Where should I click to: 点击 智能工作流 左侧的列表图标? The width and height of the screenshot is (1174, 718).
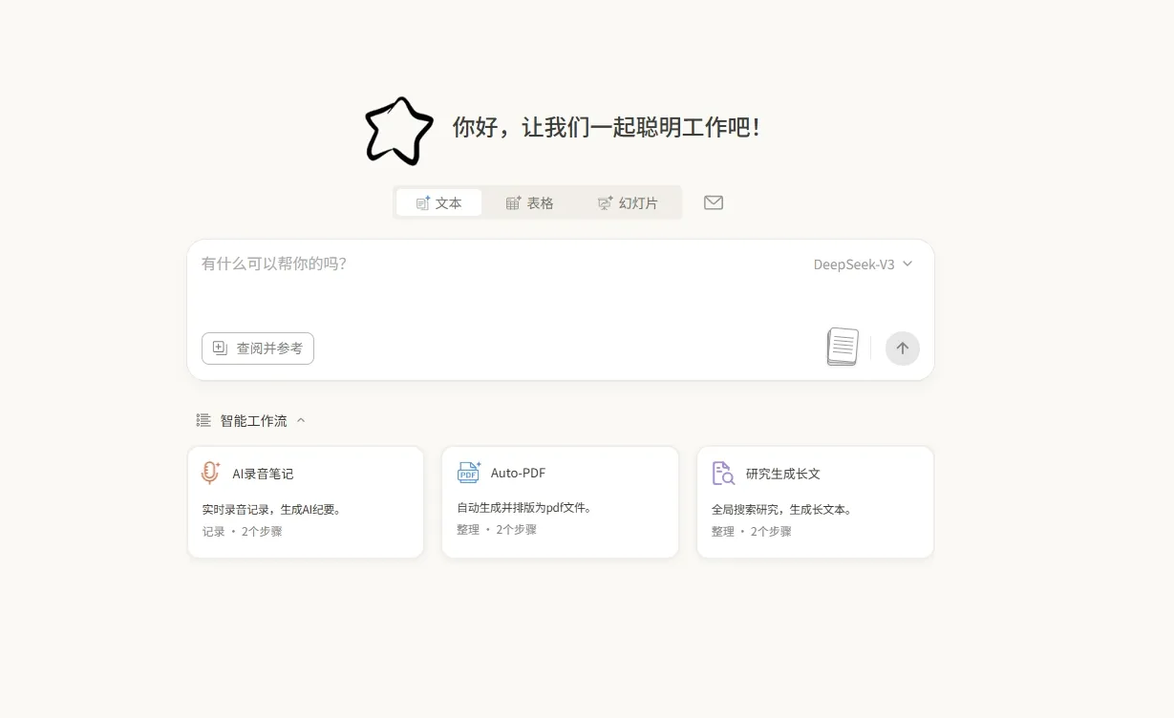tap(203, 420)
